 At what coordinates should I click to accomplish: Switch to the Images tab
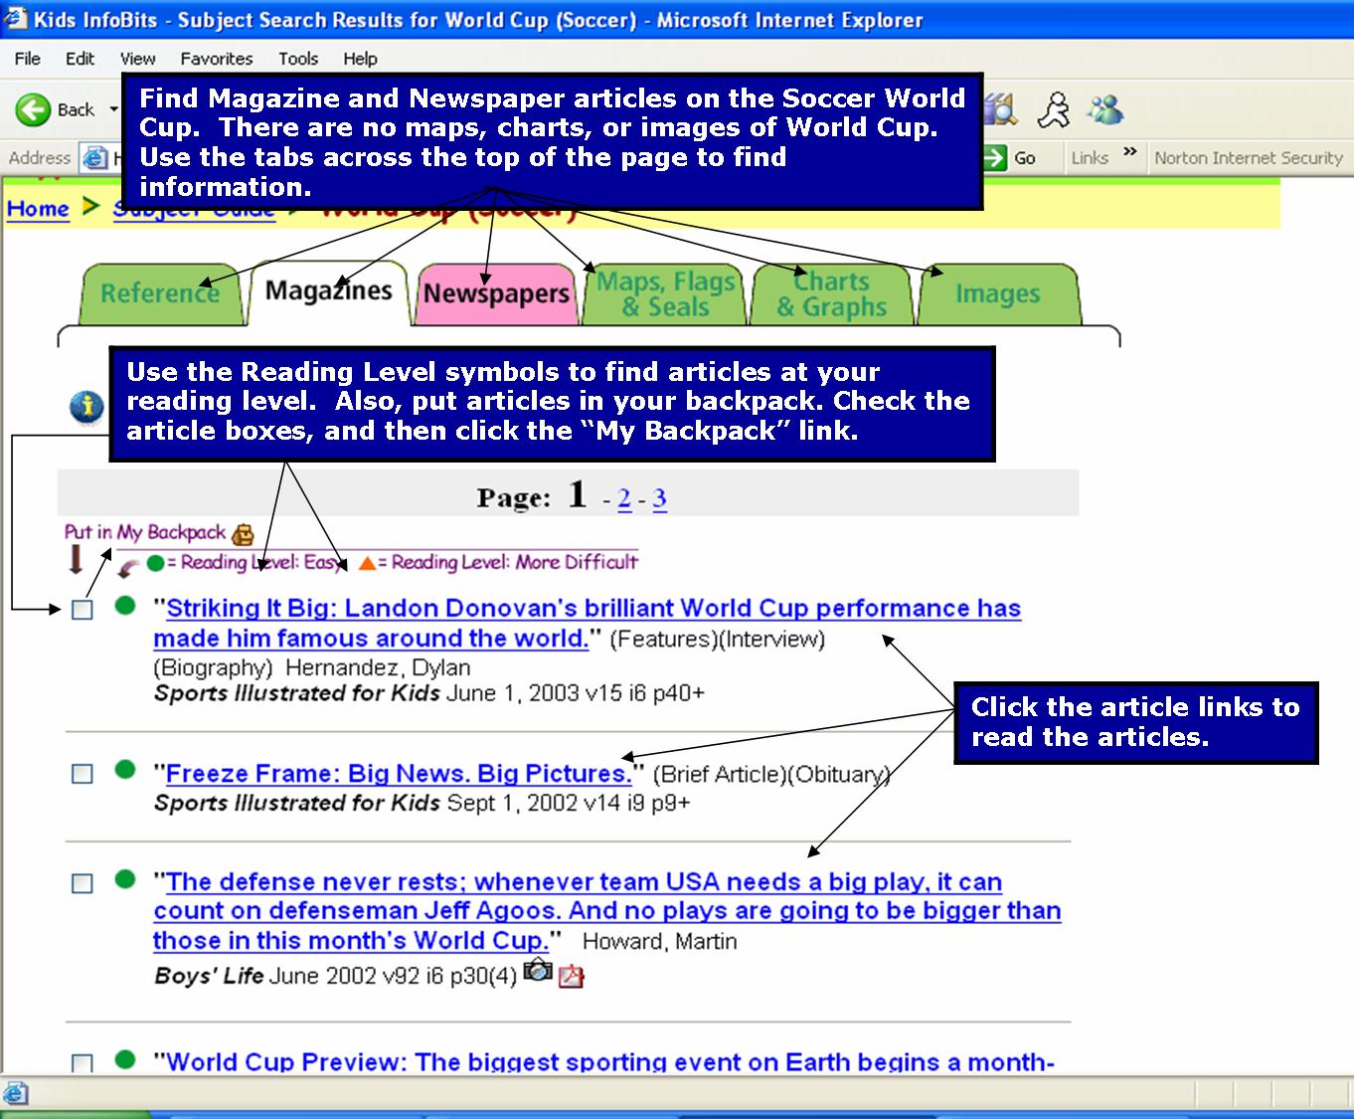tap(998, 293)
